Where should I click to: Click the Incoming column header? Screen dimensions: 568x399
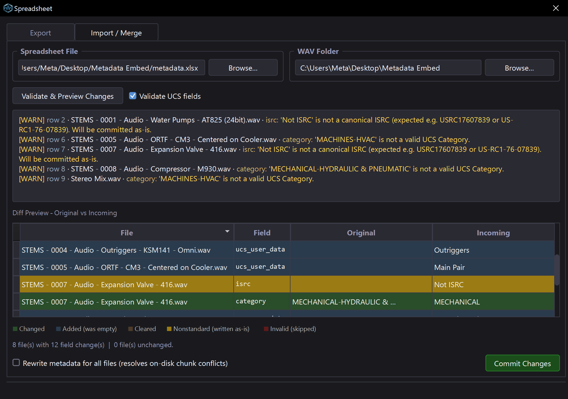[493, 232]
